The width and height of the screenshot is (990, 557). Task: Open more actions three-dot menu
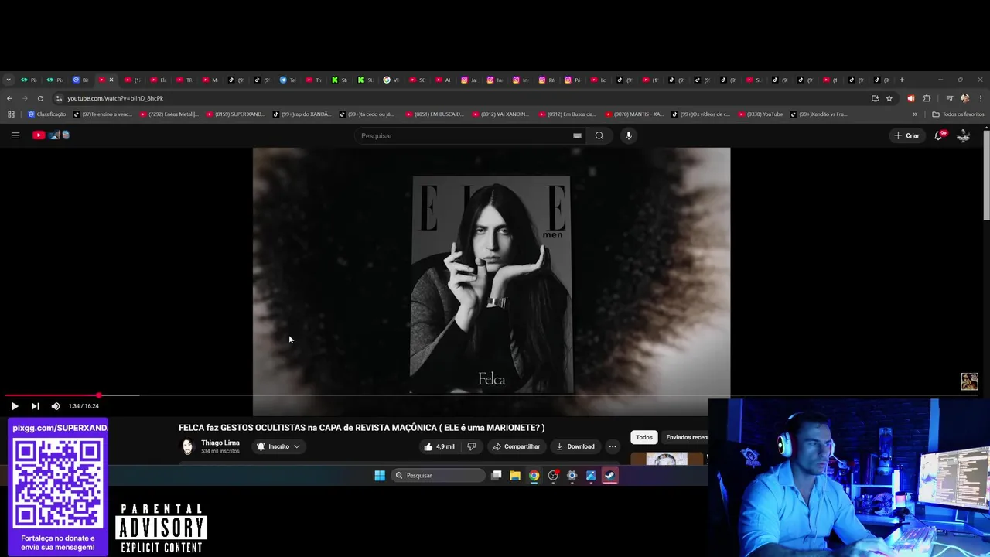[612, 446]
